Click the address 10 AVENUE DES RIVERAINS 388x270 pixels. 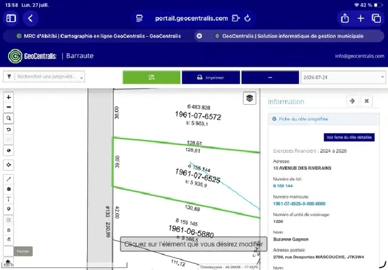tap(302, 168)
